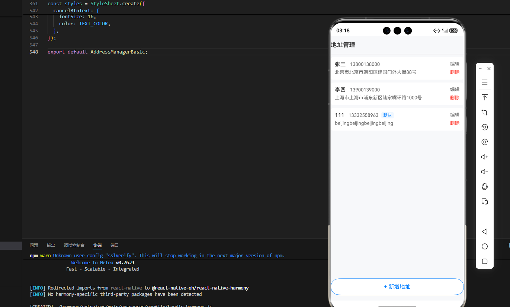Tap the 新增地址 button

(x=397, y=287)
